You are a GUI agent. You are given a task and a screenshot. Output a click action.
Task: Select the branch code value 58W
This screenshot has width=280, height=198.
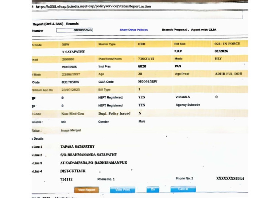(66, 44)
